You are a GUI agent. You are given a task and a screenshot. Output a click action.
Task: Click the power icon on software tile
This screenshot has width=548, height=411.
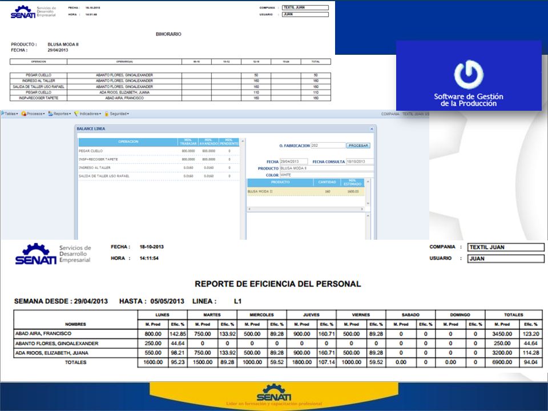coord(468,74)
